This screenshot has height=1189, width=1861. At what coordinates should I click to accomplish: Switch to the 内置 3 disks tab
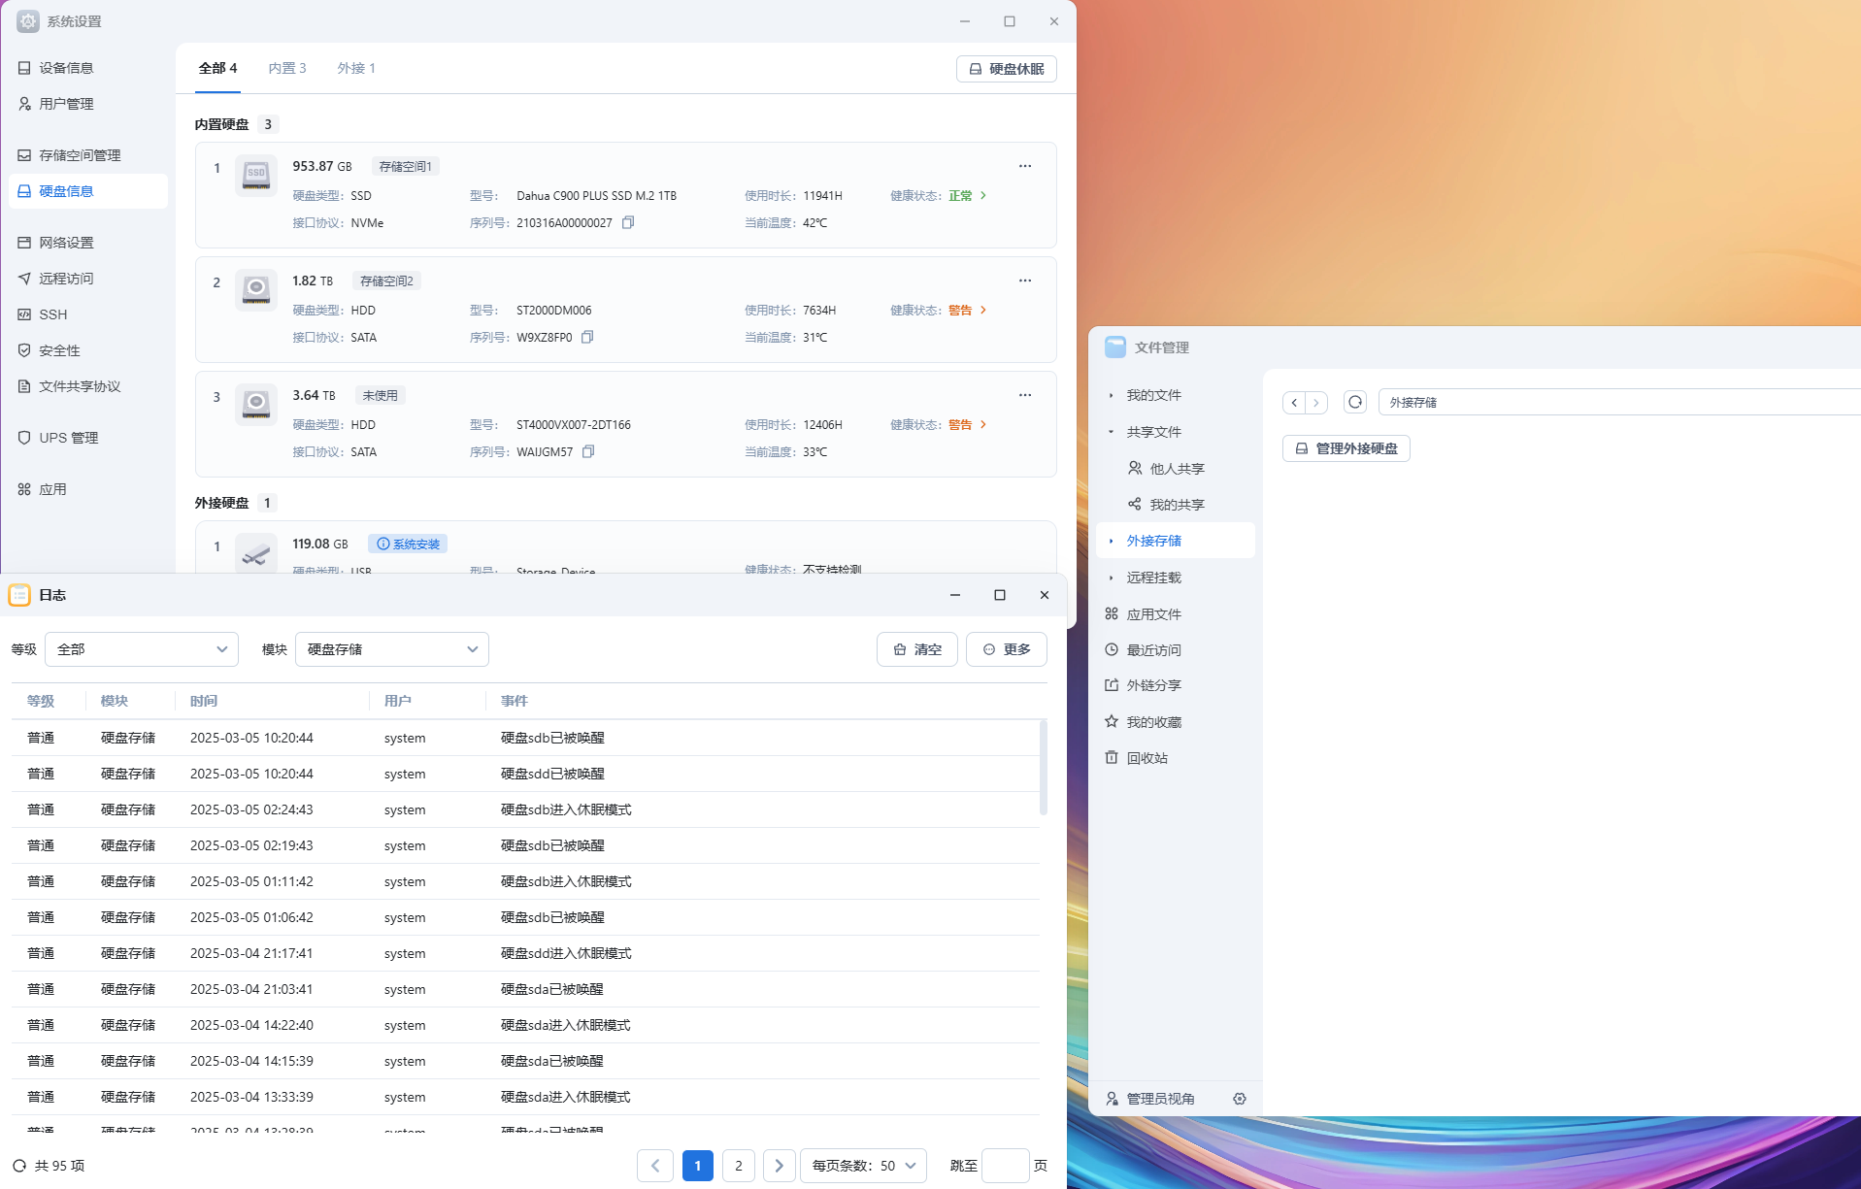287,68
